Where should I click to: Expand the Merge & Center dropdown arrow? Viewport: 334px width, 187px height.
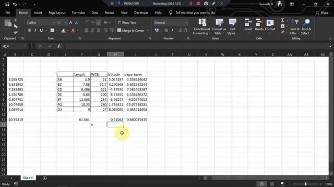pos(147,31)
